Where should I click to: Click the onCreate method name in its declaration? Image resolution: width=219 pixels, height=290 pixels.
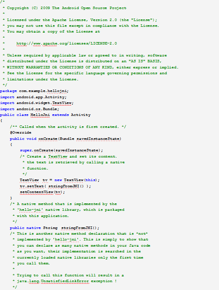pyautogui.click(x=48, y=139)
